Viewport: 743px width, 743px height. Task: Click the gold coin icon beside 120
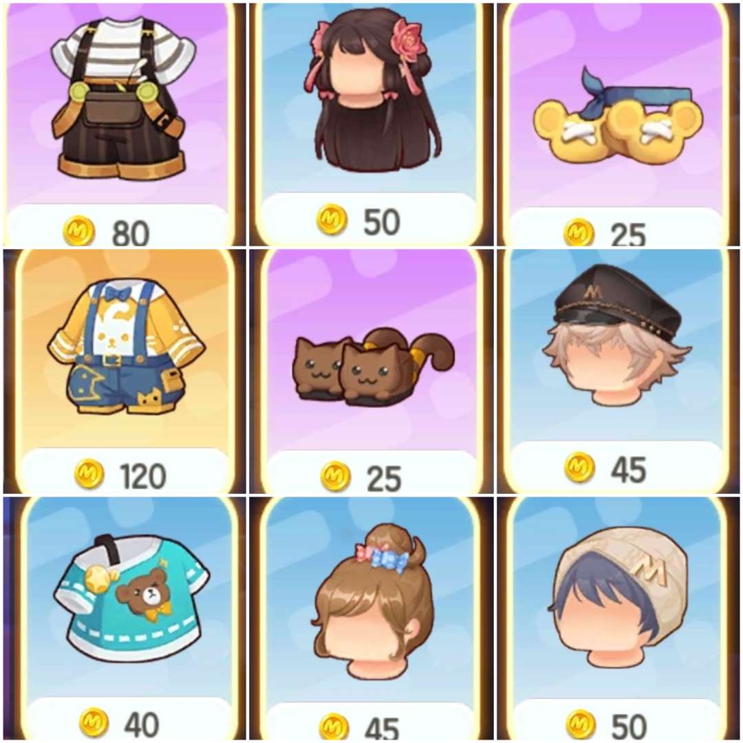pyautogui.click(x=89, y=475)
